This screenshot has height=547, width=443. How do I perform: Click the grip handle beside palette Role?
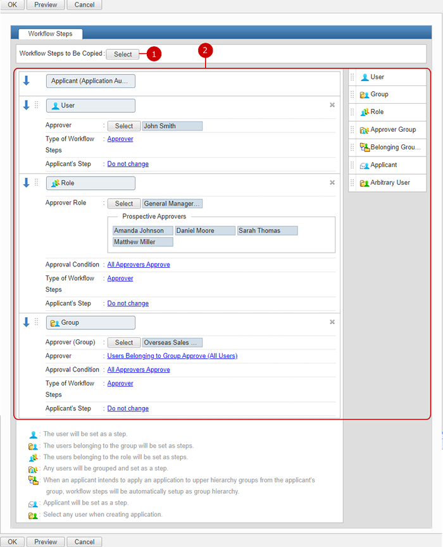tap(353, 112)
